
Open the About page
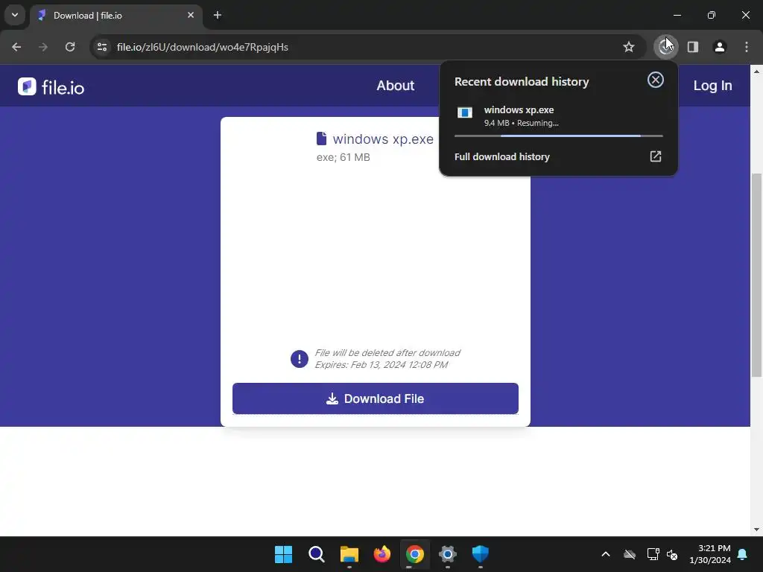point(395,86)
